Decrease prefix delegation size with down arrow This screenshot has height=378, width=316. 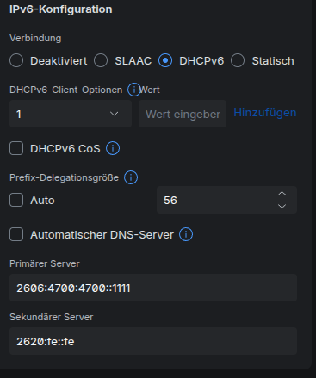(282, 206)
